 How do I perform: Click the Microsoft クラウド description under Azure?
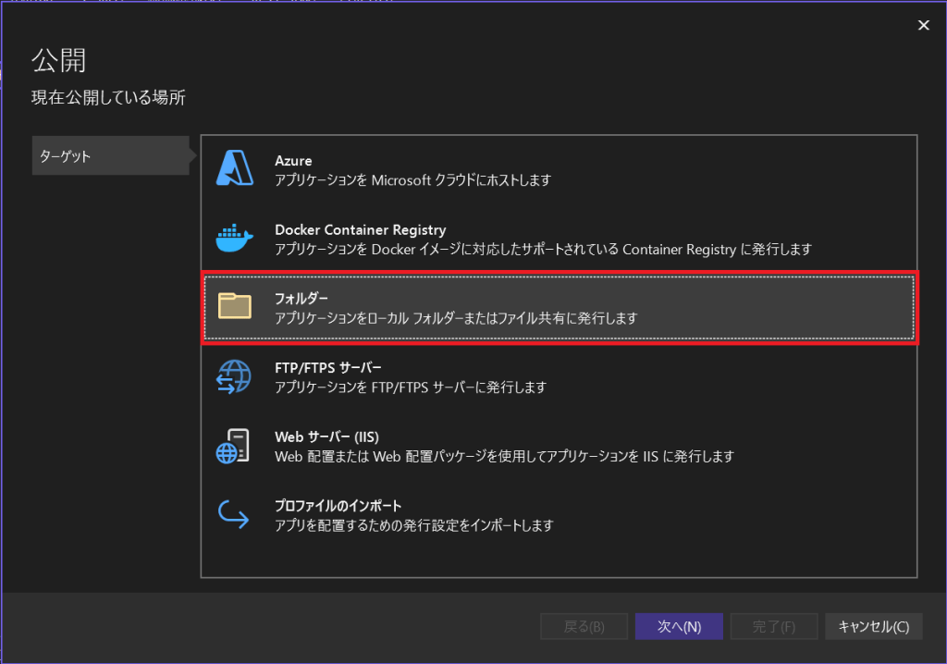[x=412, y=180]
